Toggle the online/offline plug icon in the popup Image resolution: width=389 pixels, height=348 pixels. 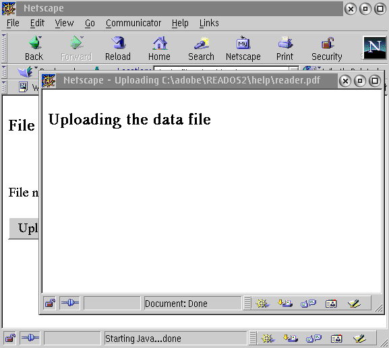point(69,303)
